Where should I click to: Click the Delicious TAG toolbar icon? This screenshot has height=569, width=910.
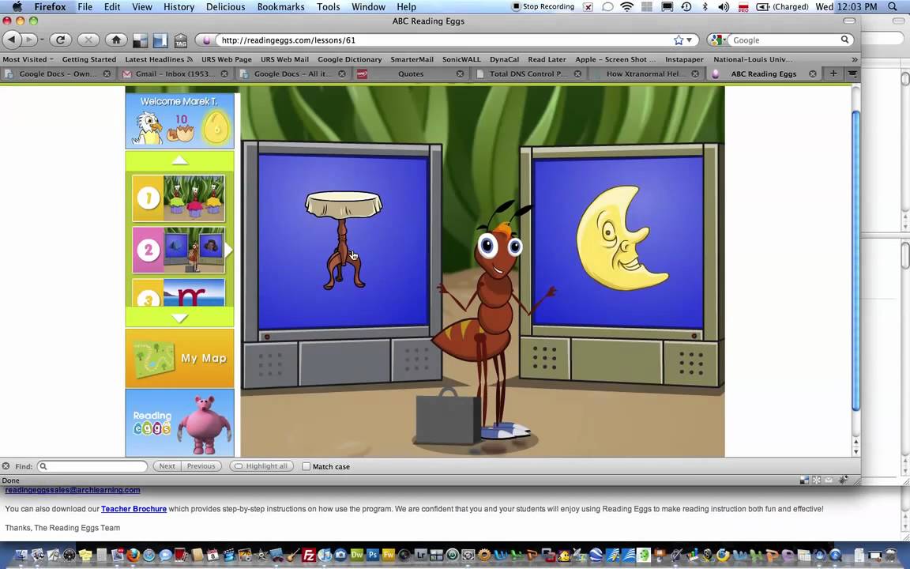pyautogui.click(x=180, y=40)
